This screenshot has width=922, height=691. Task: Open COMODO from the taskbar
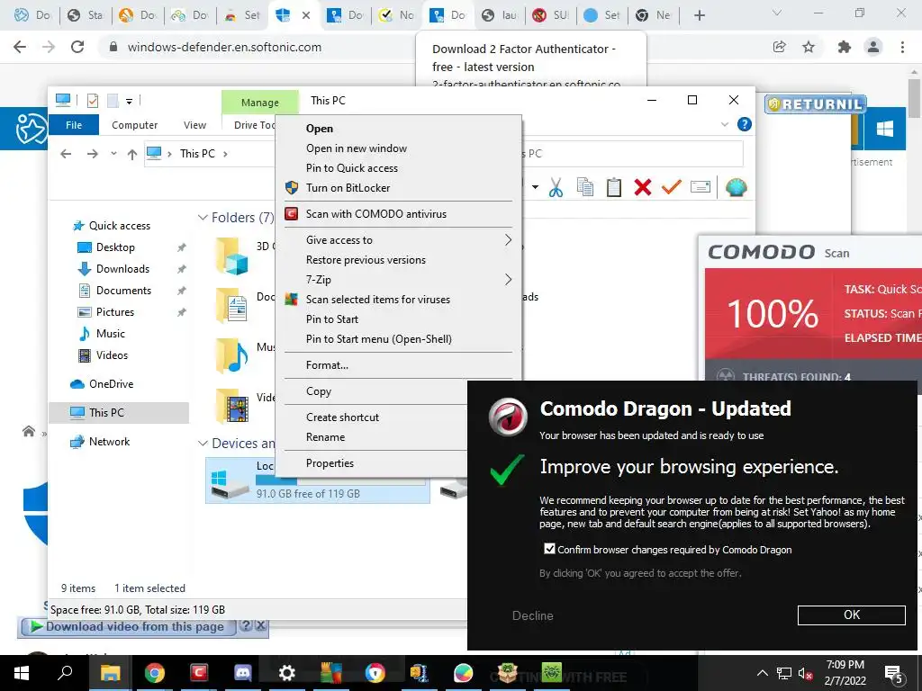tap(199, 673)
